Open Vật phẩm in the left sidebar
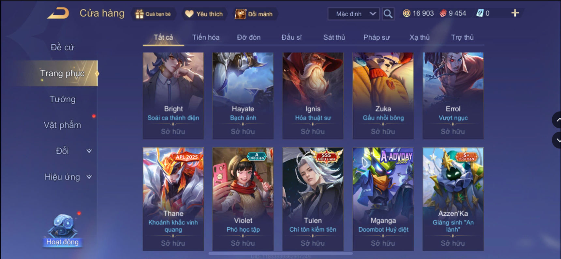 coord(62,125)
